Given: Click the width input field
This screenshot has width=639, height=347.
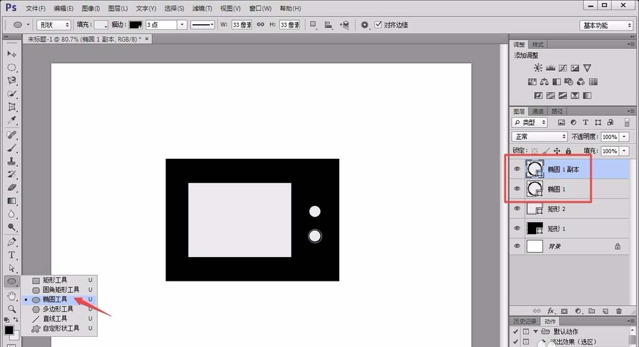Looking at the screenshot, I should point(242,25).
